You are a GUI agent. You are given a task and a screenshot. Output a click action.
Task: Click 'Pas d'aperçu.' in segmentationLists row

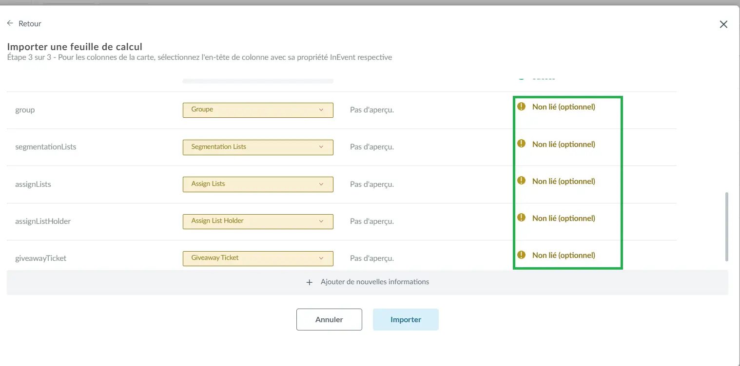click(x=372, y=147)
